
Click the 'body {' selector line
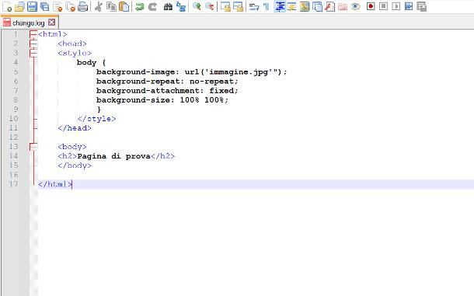pos(91,62)
